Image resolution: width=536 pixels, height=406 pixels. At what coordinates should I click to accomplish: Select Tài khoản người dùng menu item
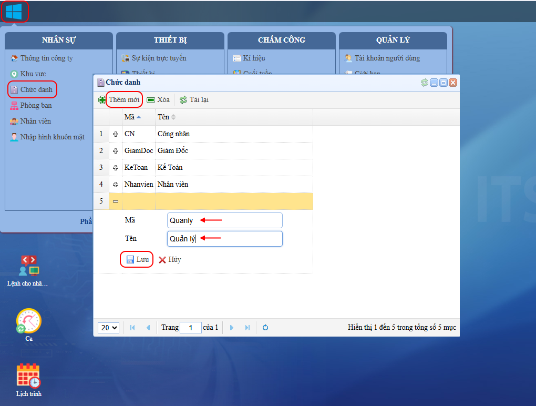pos(387,58)
